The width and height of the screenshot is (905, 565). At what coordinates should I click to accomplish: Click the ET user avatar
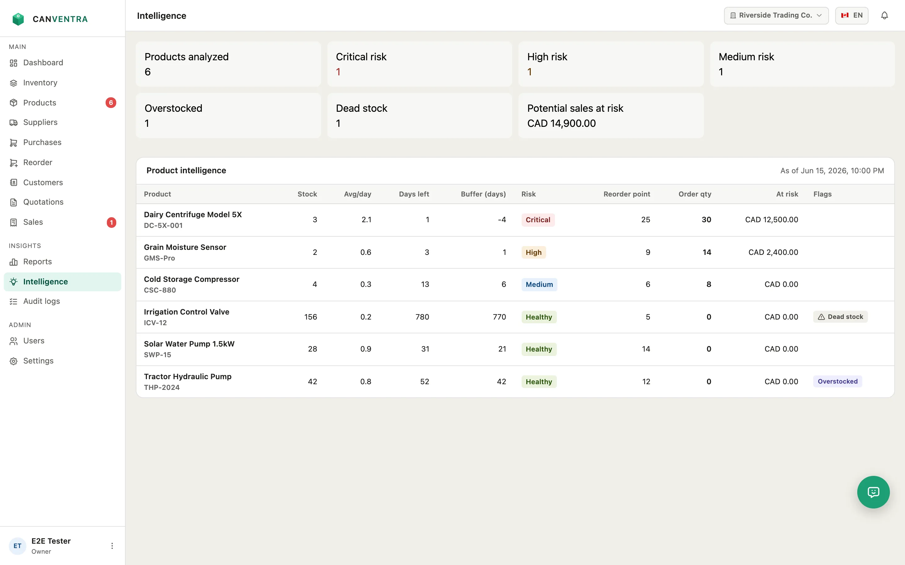[17, 546]
